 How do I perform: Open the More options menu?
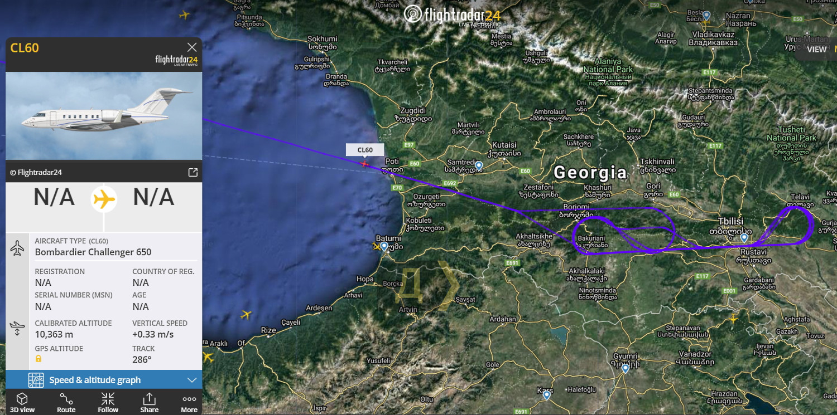(189, 403)
